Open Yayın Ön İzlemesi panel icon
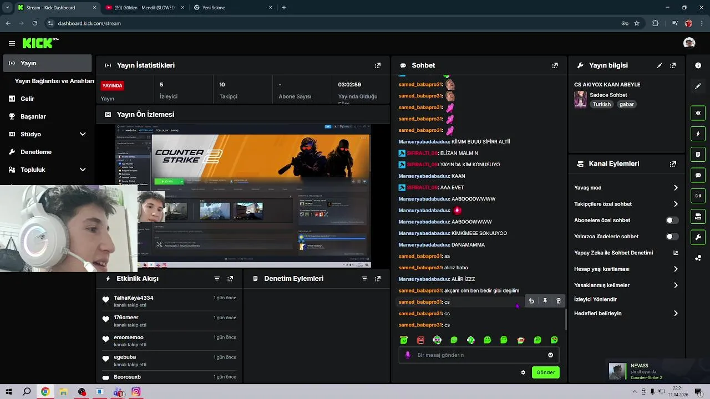 click(x=108, y=115)
